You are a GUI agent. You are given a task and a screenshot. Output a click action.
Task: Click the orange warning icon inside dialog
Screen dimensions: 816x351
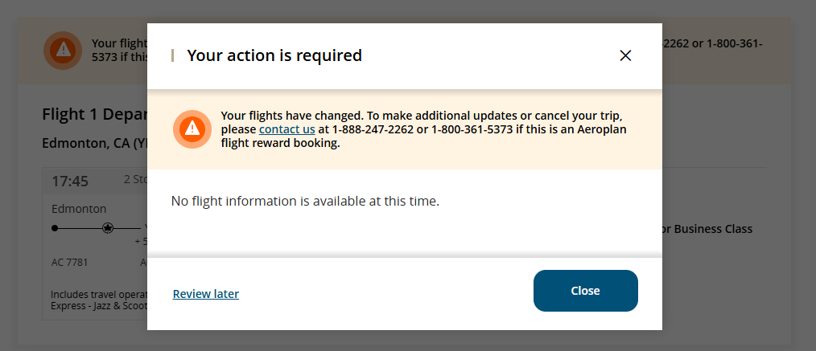tap(192, 129)
